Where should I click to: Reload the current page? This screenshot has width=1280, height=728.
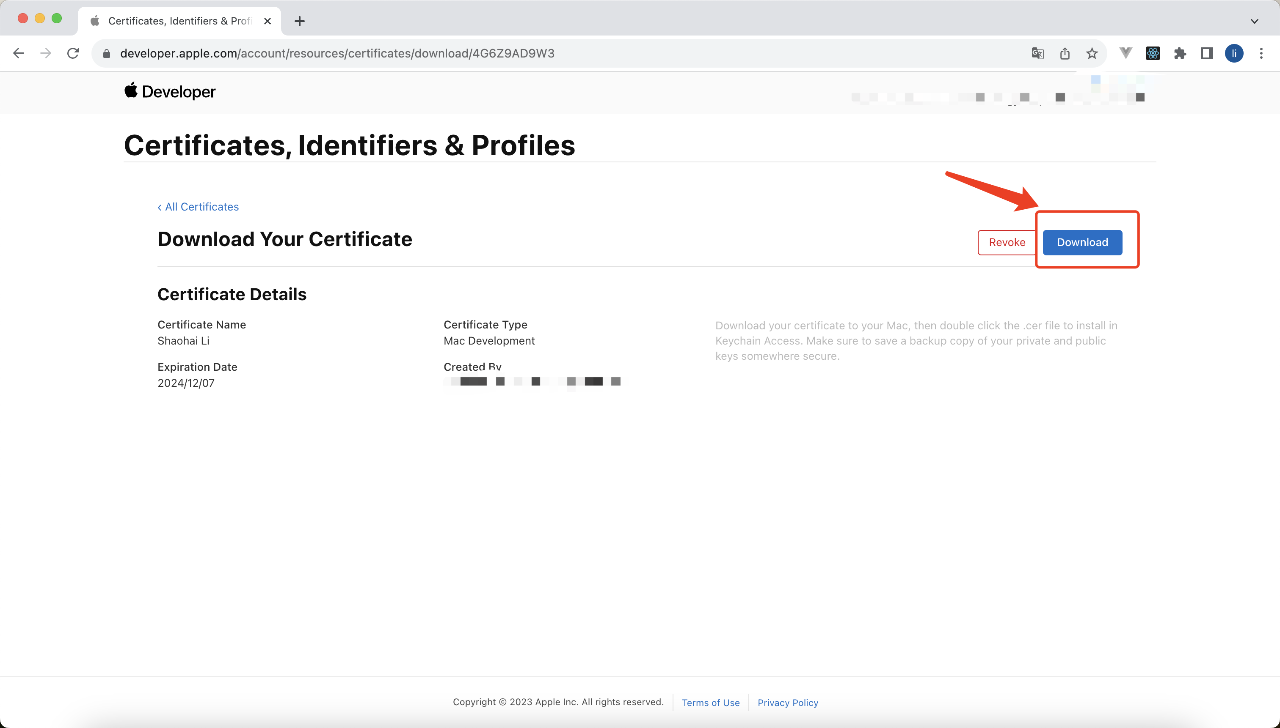pos(73,53)
